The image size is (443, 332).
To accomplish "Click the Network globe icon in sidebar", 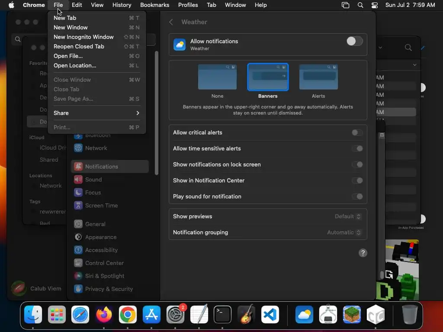I will coord(78,148).
